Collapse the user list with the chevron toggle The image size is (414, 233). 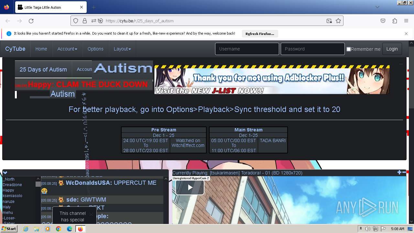point(5,173)
